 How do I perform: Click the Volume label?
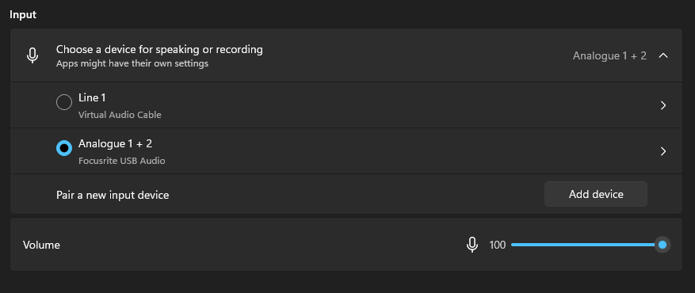(41, 245)
